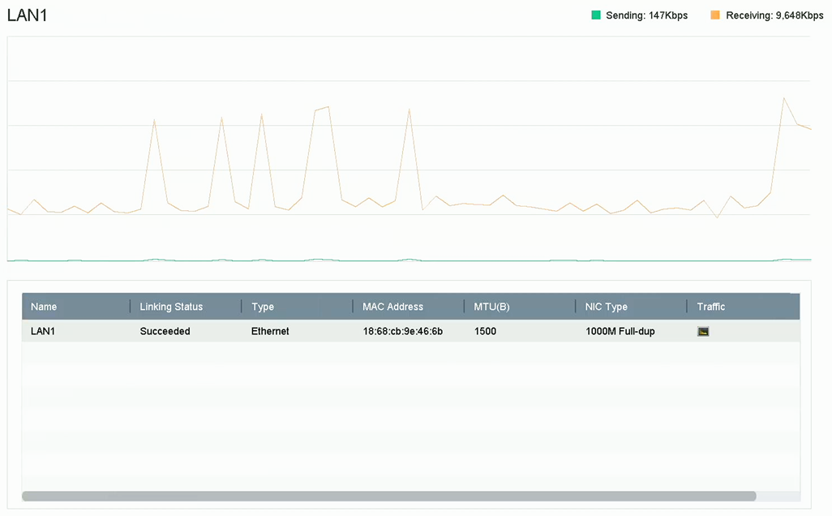Click the Traffic column header
This screenshot has width=832, height=516.
pyautogui.click(x=711, y=307)
